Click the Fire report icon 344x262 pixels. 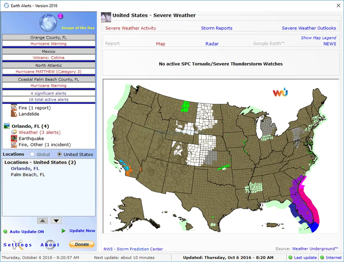tap(14, 108)
